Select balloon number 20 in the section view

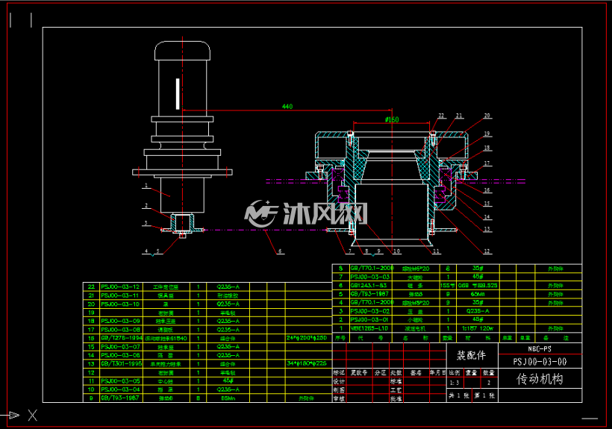point(487,116)
